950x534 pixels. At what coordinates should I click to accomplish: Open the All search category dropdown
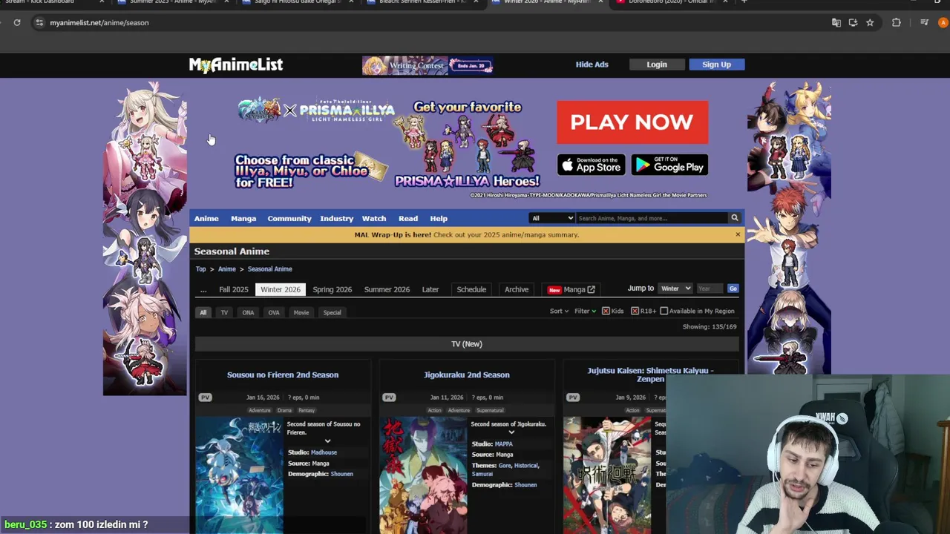(x=552, y=218)
